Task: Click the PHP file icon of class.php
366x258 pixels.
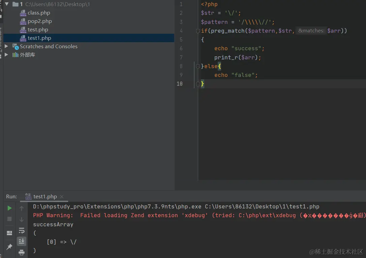Action: click(23, 13)
